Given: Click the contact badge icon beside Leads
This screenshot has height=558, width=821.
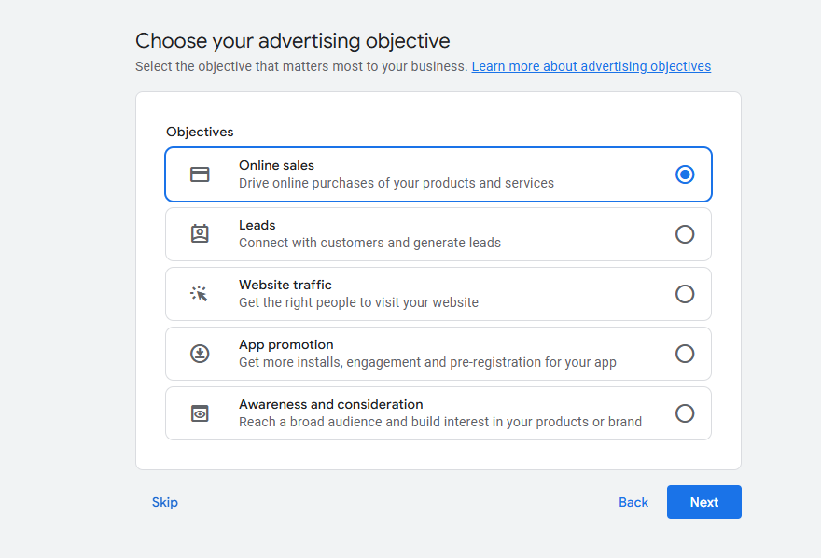Looking at the screenshot, I should click(200, 234).
